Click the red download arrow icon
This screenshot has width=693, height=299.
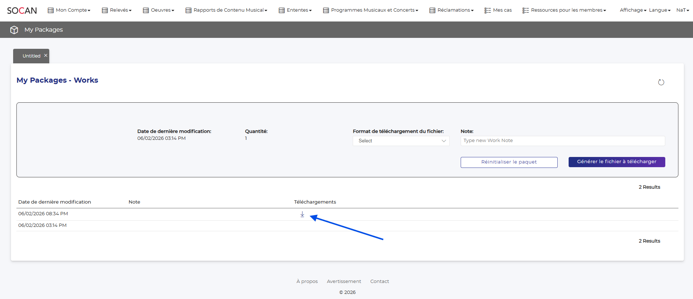pyautogui.click(x=302, y=214)
